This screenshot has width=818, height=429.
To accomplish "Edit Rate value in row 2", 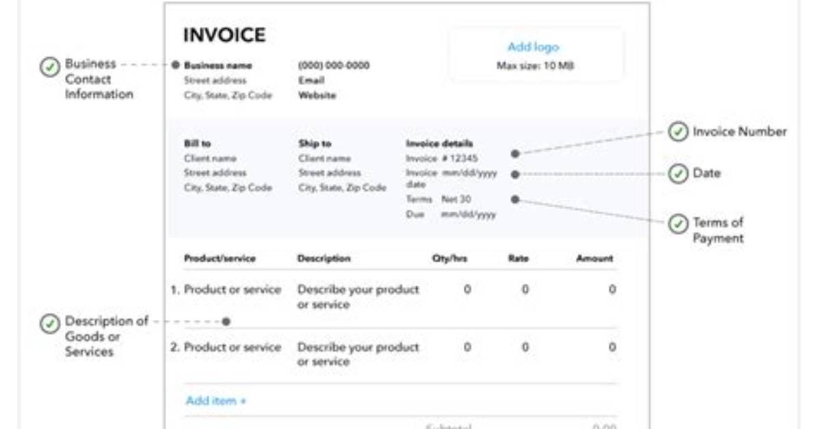I will [525, 348].
